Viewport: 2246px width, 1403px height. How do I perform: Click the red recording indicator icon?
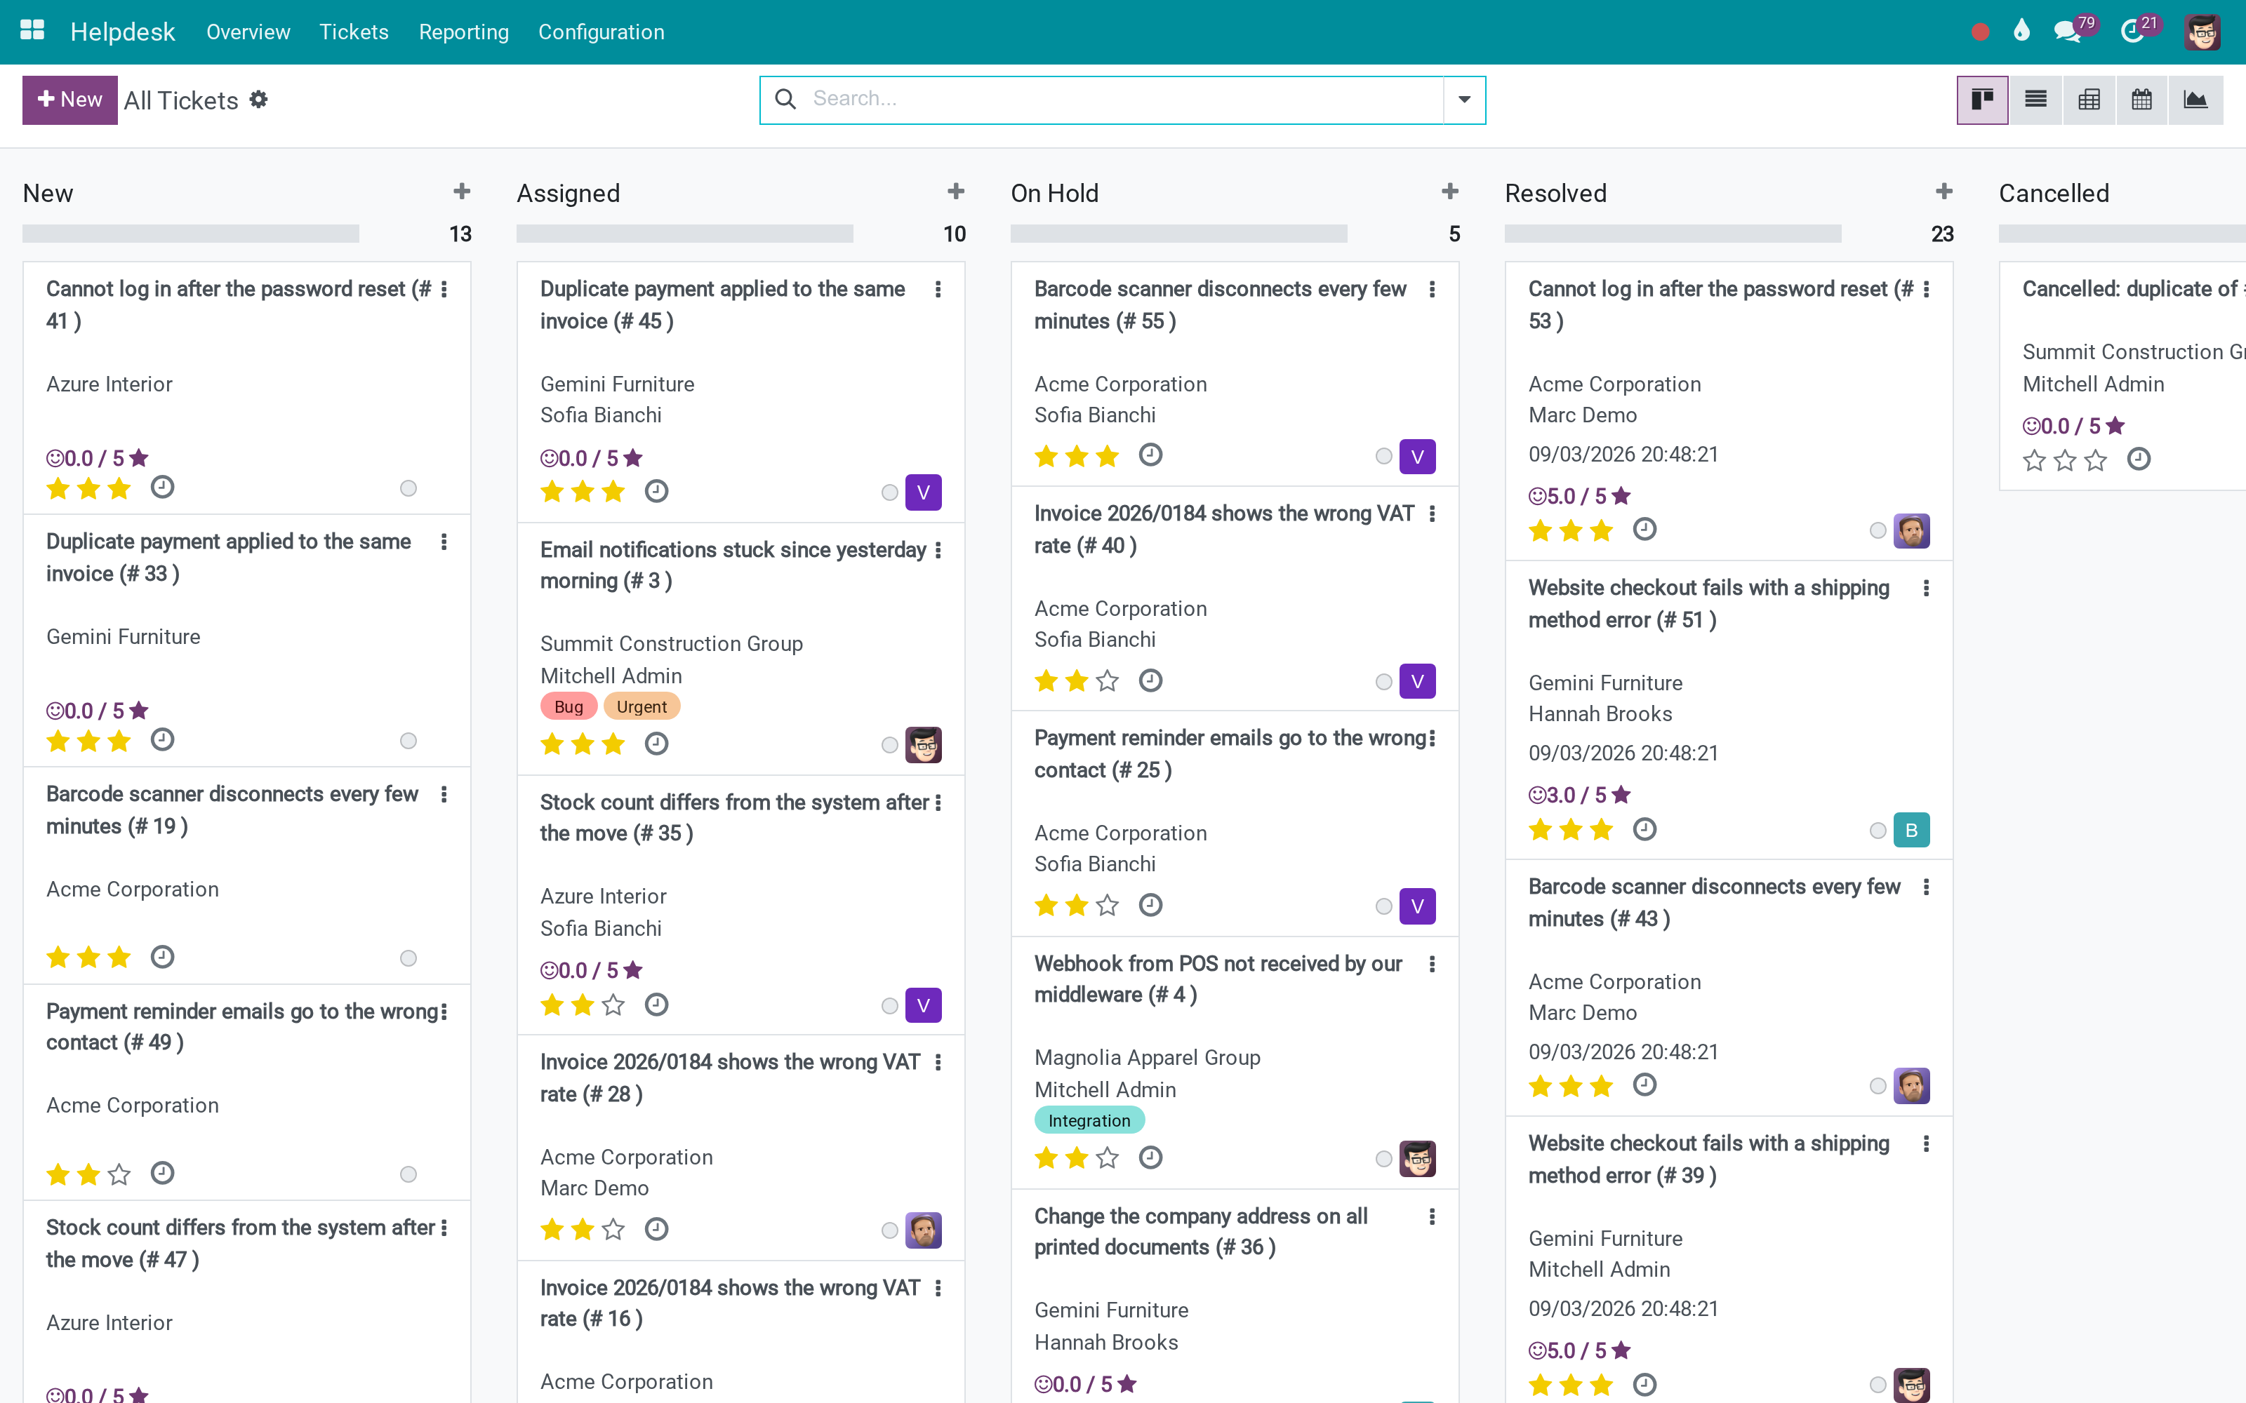1979,32
